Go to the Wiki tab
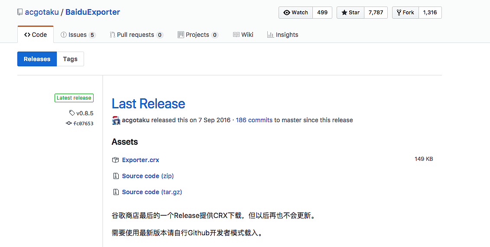This screenshot has height=247, width=490. click(x=243, y=35)
